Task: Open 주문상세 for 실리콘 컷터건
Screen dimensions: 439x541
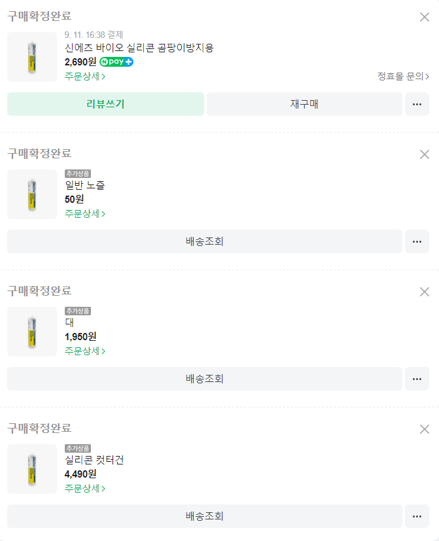Action: tap(85, 489)
